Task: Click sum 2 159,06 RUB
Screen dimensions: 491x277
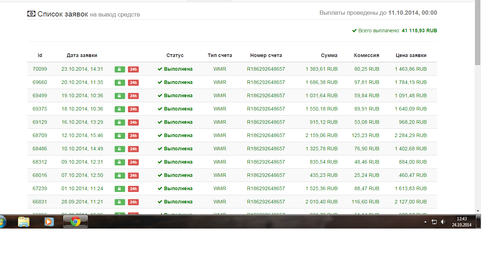Action: [x=322, y=135]
